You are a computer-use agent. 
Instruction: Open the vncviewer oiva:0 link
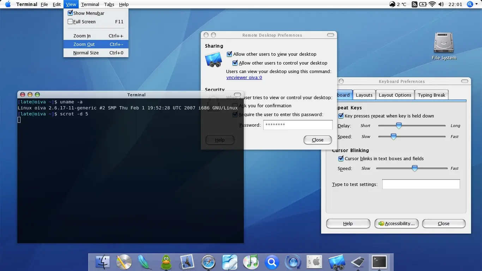click(244, 77)
